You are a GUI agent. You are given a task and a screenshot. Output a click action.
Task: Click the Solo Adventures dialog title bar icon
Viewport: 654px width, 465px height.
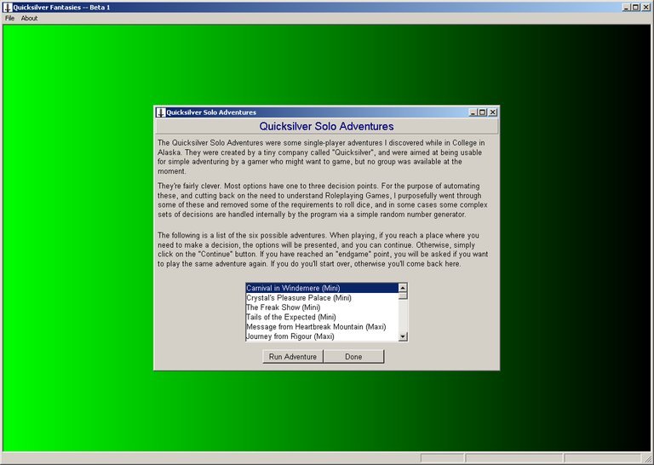click(x=160, y=112)
